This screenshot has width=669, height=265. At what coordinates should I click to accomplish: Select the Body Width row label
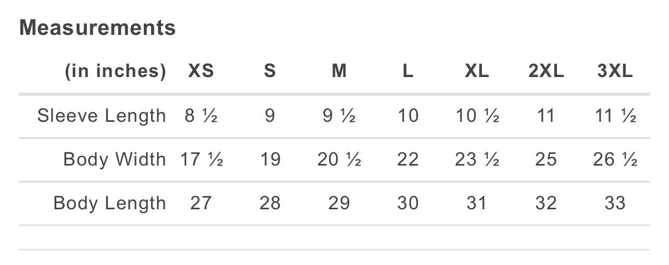pos(115,159)
